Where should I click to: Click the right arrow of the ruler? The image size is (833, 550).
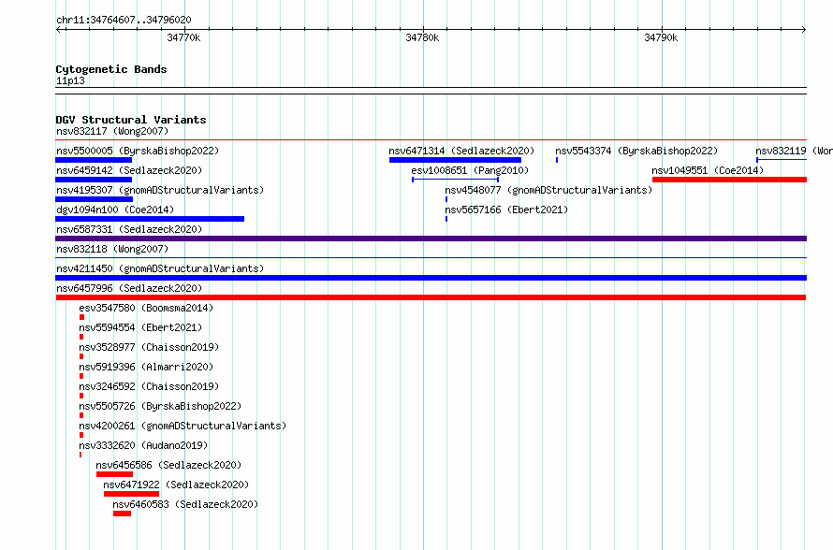pyautogui.click(x=804, y=29)
